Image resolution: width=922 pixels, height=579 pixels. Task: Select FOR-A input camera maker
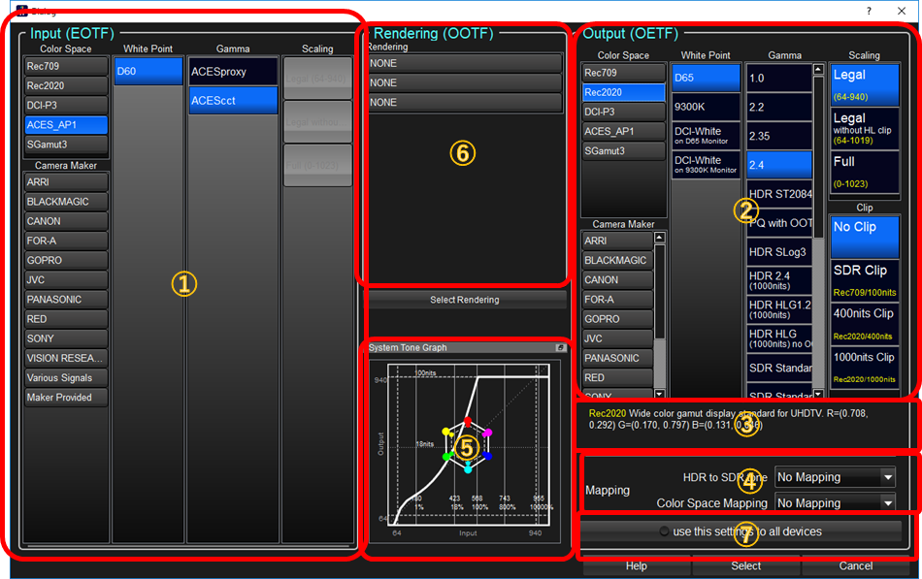[x=66, y=241]
